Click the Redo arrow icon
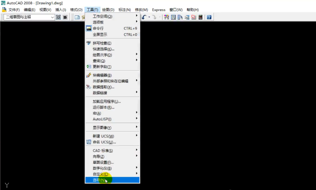 (x=154, y=17)
